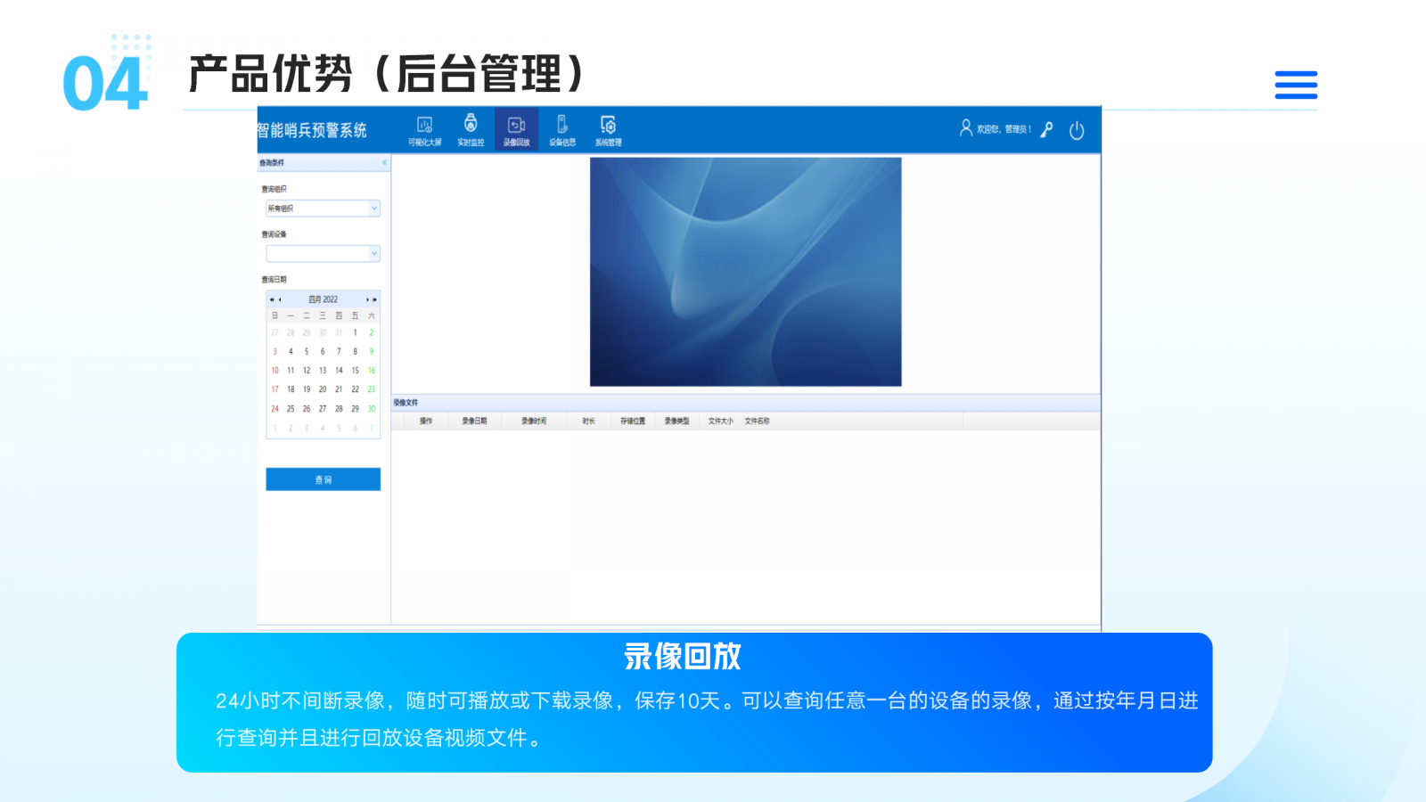Open 系统管理 system management
1426x802 pixels.
(609, 130)
